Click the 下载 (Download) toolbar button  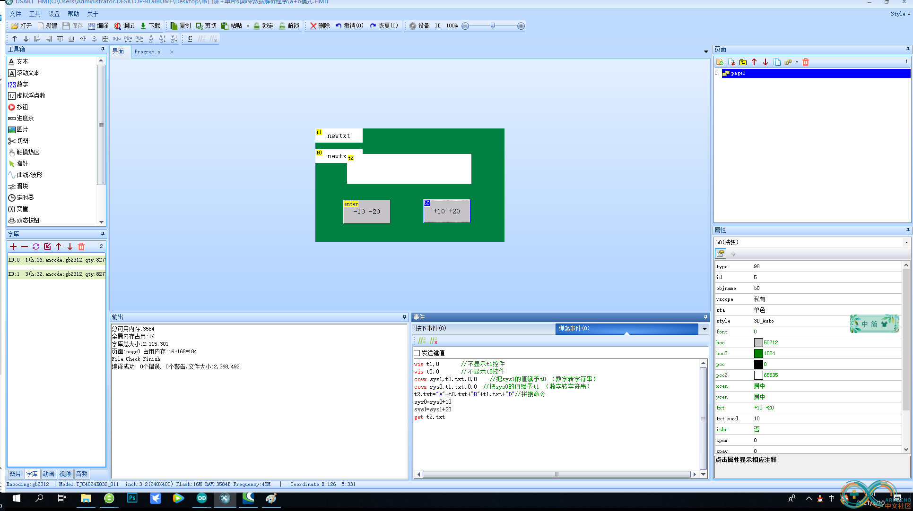pos(150,26)
